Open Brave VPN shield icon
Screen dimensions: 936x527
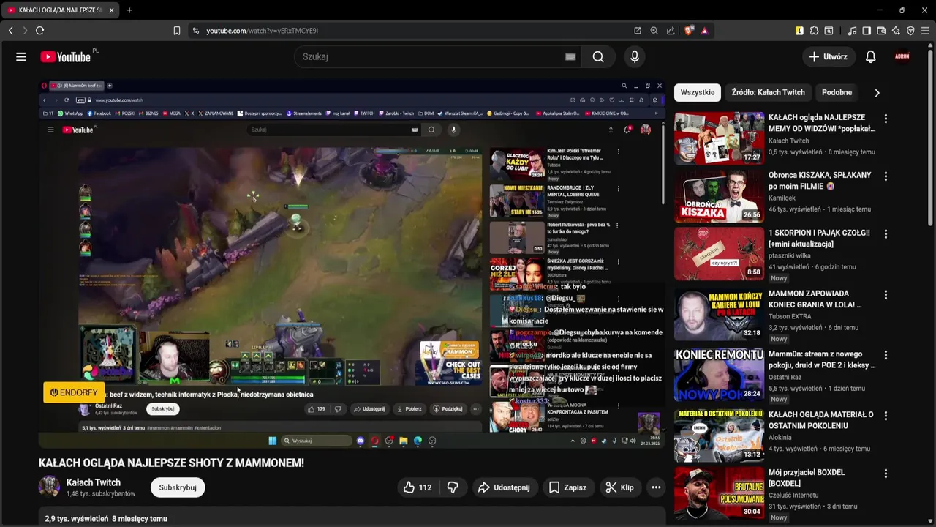[910, 31]
